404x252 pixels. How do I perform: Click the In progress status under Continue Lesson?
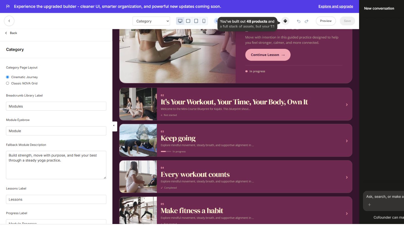(255, 71)
